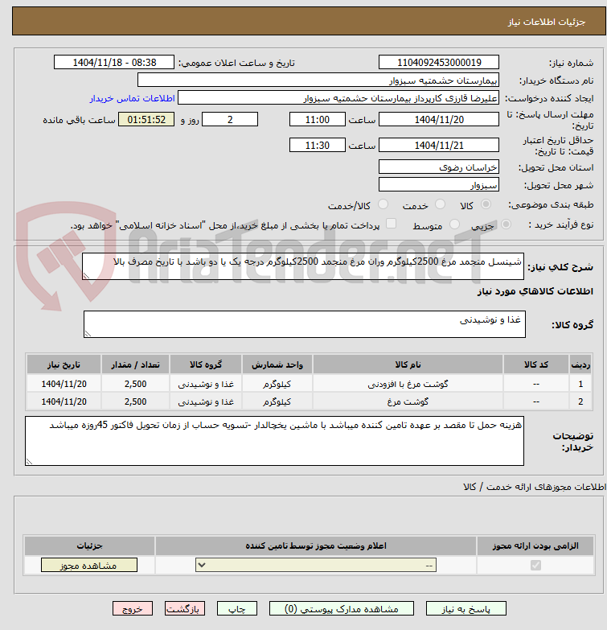Click the buyer notes text area
The height and width of the screenshot is (630, 607).
coord(274,441)
